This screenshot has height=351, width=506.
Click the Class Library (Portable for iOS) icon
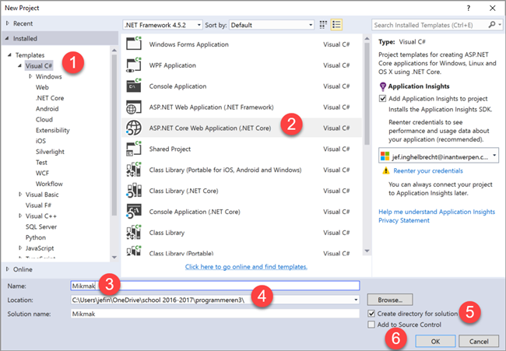134,170
